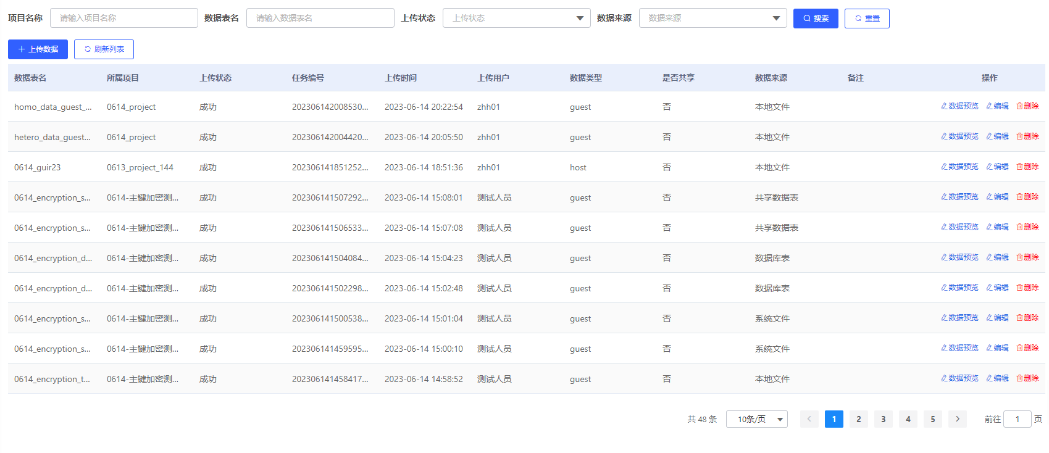
Task: Edit the row uploaded at 15:04:23
Action: coord(997,257)
